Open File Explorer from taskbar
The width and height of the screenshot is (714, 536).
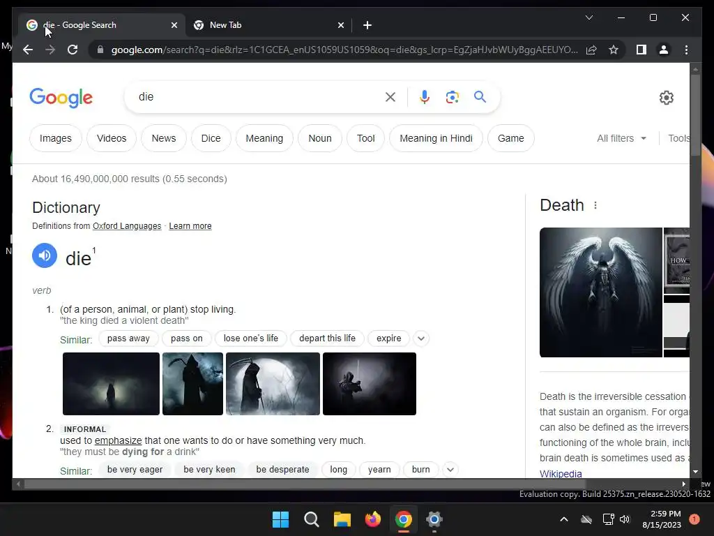click(342, 519)
